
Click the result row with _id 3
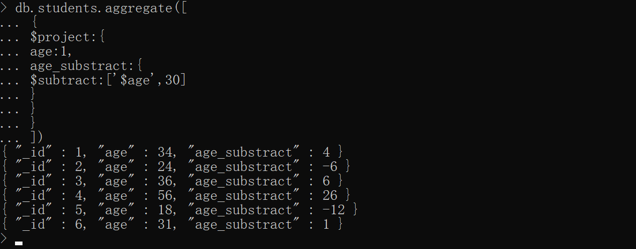point(171,181)
